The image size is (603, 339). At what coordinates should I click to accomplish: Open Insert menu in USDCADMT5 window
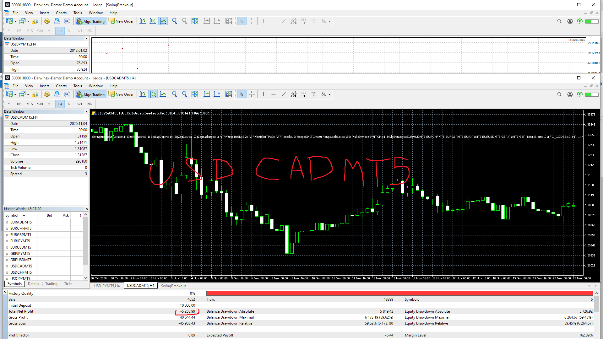click(44, 86)
